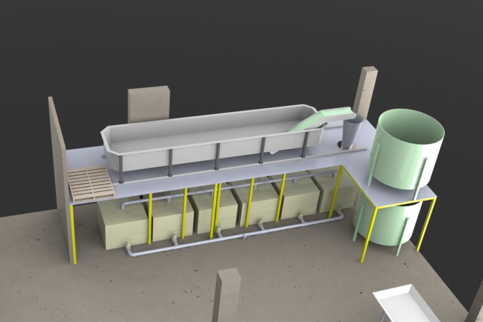Click the long white trough basin
The width and height of the screenshot is (483, 322).
[213, 138]
